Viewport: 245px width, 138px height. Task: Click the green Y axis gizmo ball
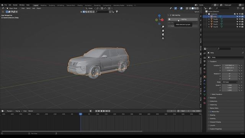pos(157,20)
